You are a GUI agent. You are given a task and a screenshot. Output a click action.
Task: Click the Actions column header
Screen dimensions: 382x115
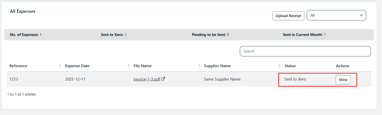342,66
